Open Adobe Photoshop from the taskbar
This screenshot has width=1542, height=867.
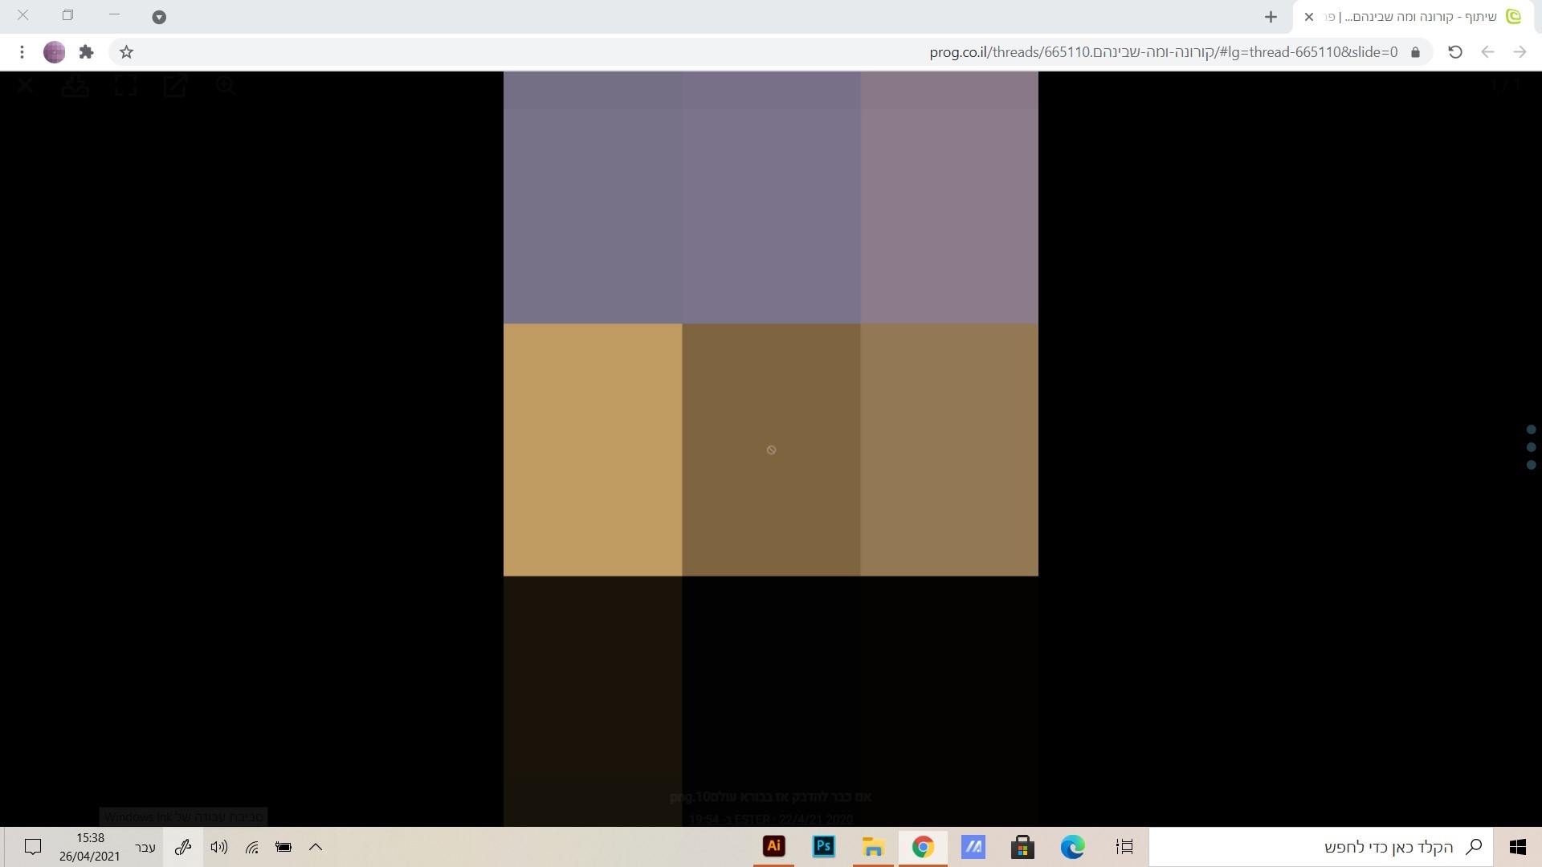point(823,846)
